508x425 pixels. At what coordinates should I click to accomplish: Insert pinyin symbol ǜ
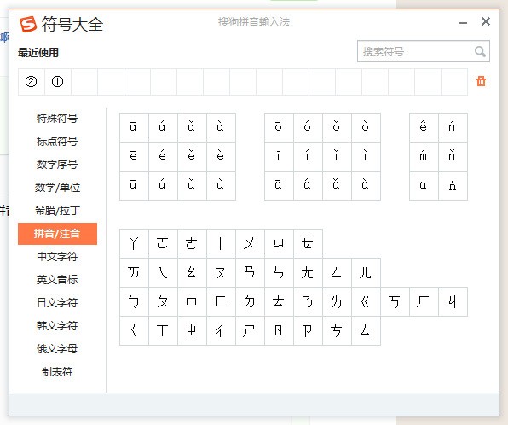366,185
